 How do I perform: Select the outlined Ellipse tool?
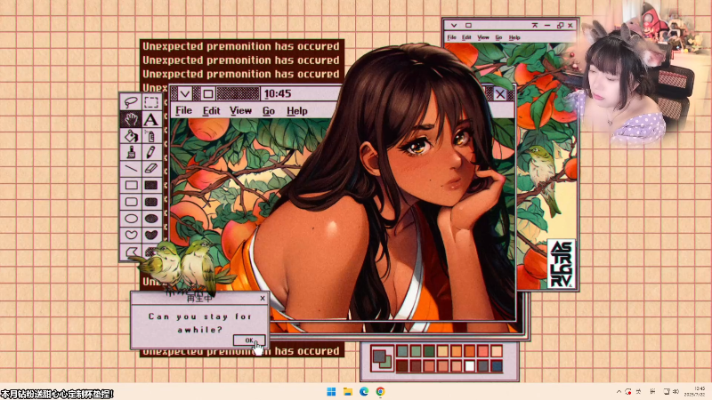coord(131,219)
